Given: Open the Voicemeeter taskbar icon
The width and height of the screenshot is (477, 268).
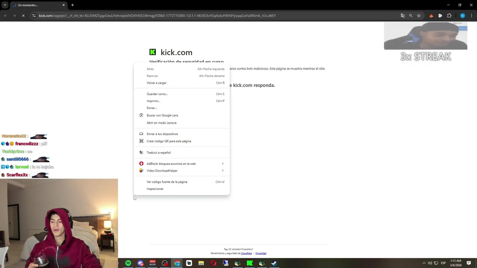Looking at the screenshot, I should tap(152, 263).
